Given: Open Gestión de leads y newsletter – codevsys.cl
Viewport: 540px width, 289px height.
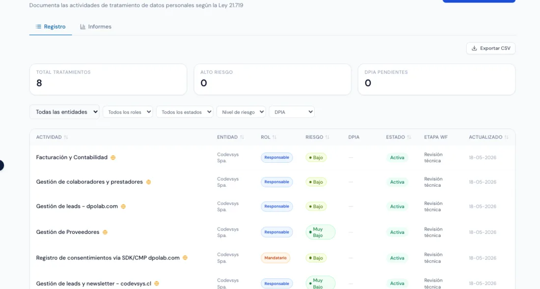Looking at the screenshot, I should coord(94,284).
